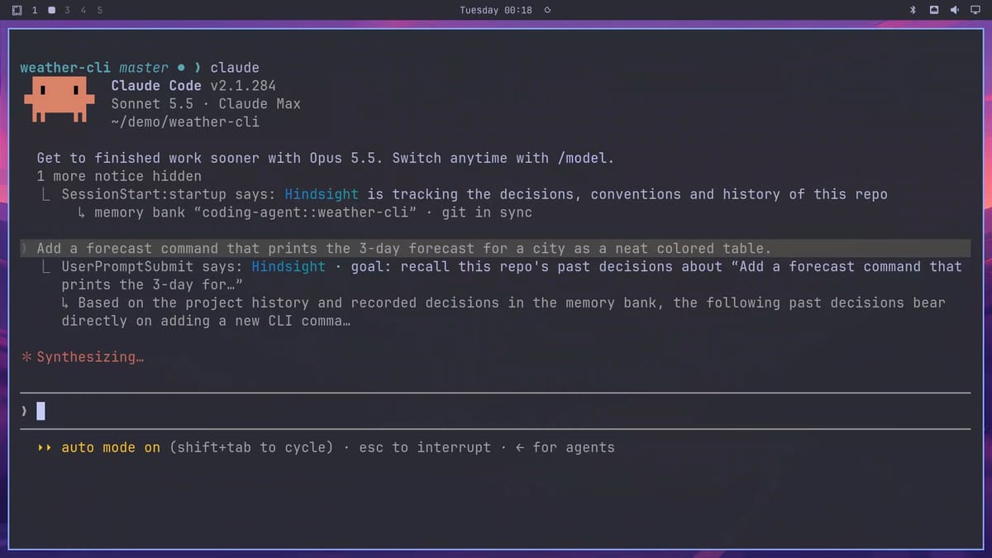Toggle "auto mode on" indicator
Image resolution: width=992 pixels, height=558 pixels.
(111, 447)
